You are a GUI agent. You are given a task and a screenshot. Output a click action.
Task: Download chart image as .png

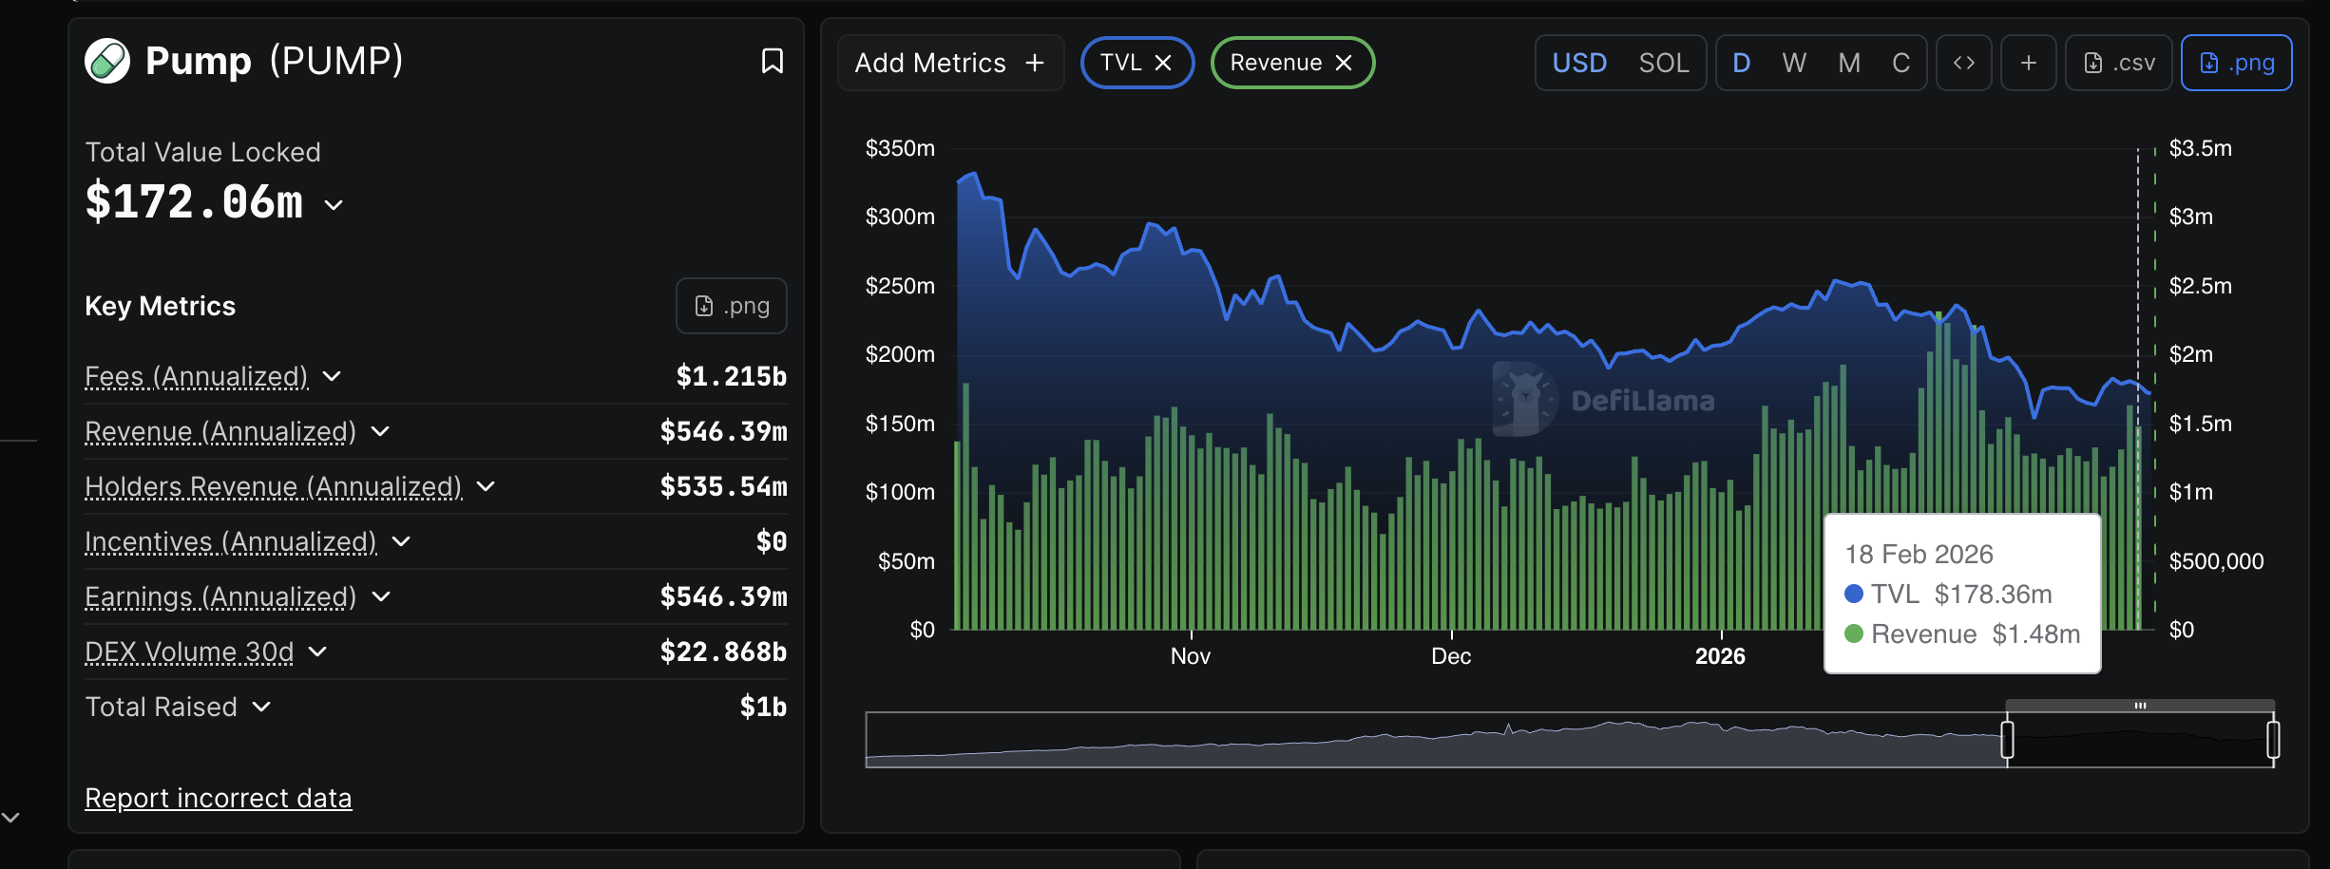2236,63
